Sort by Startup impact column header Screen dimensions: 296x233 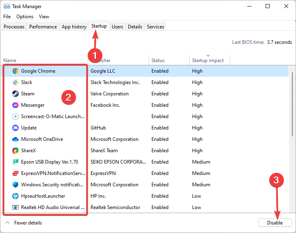[x=207, y=60]
